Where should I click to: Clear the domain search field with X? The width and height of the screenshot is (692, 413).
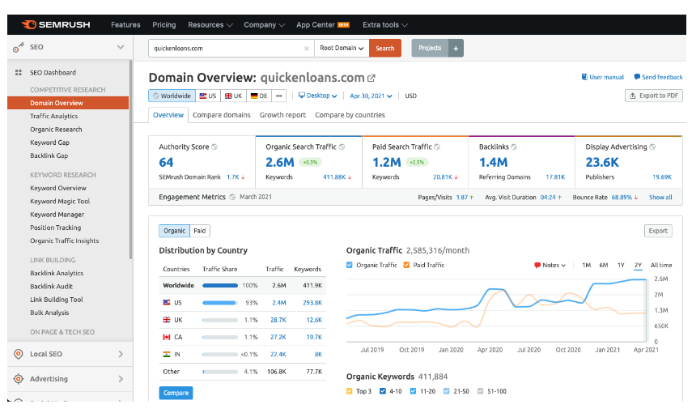point(306,48)
